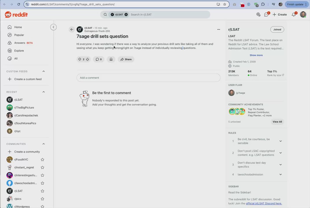Screen dimensions: 310x208
Task: Open browser extensions puzzle icon
Action: (263, 4)
